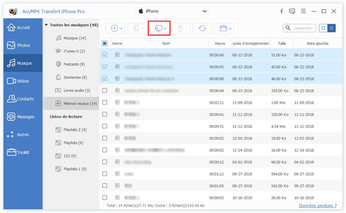The width and height of the screenshot is (346, 213).
Task: Click the Facebook share icon
Action: (x=281, y=11)
